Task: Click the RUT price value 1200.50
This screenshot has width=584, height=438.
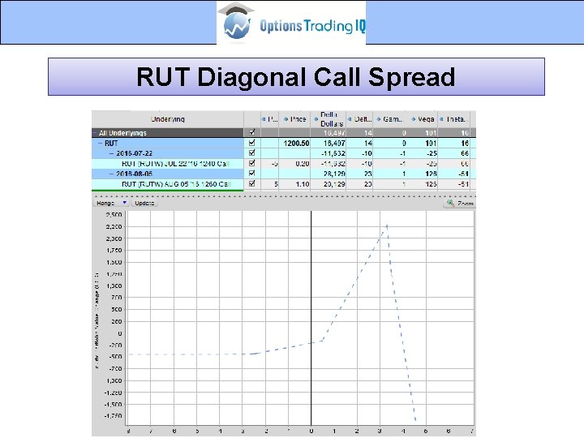Action: 297,144
